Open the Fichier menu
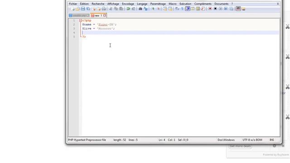Screen dimensions: 290x163 tap(73, 4)
